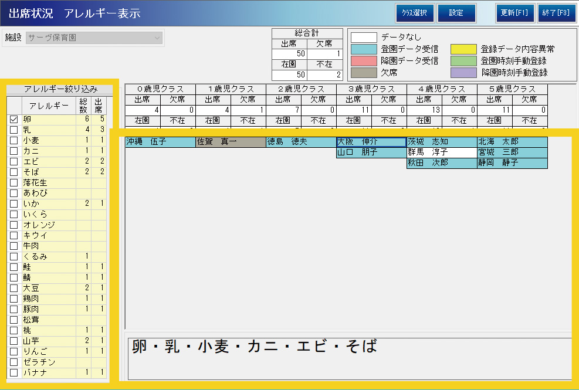Viewport: 579px width, 390px height.
Task: Select absent child 佐賀 真一
Action: 231,142
